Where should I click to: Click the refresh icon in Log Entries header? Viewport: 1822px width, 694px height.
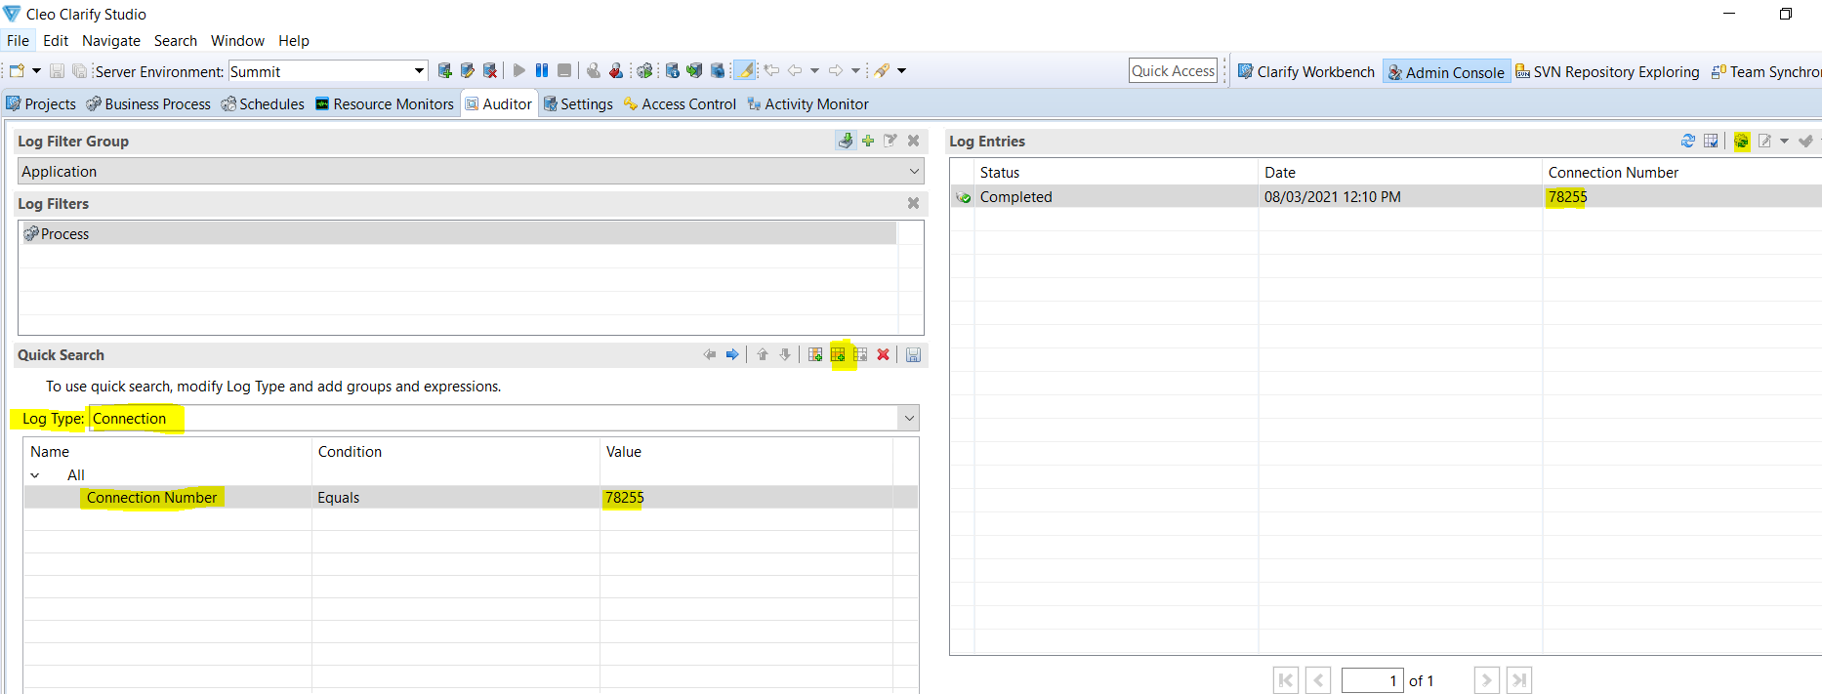tap(1688, 141)
